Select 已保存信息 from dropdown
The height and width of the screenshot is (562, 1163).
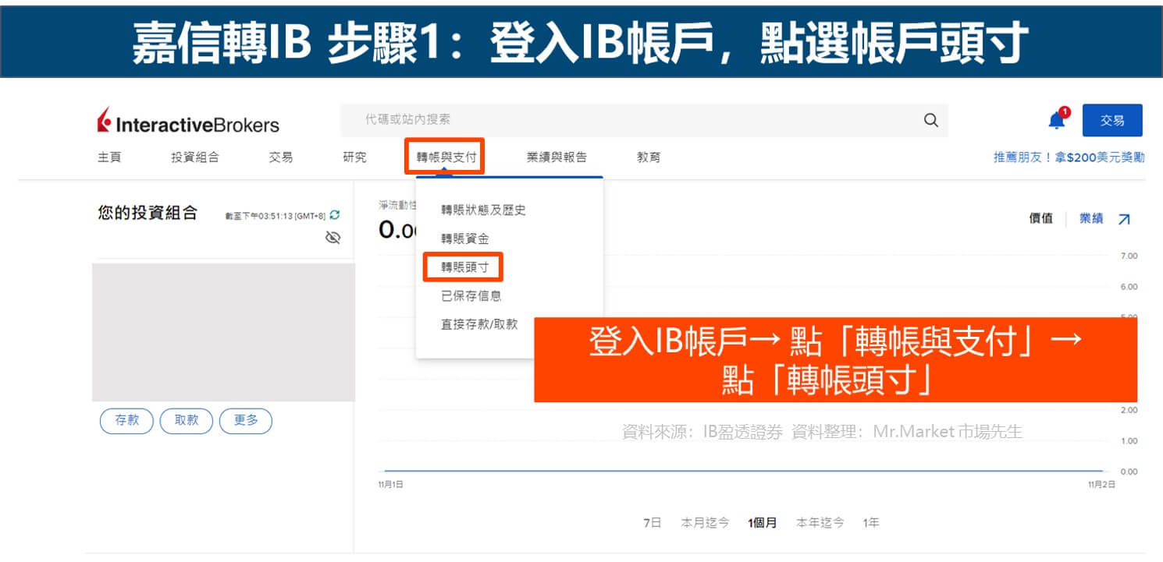[x=471, y=296]
